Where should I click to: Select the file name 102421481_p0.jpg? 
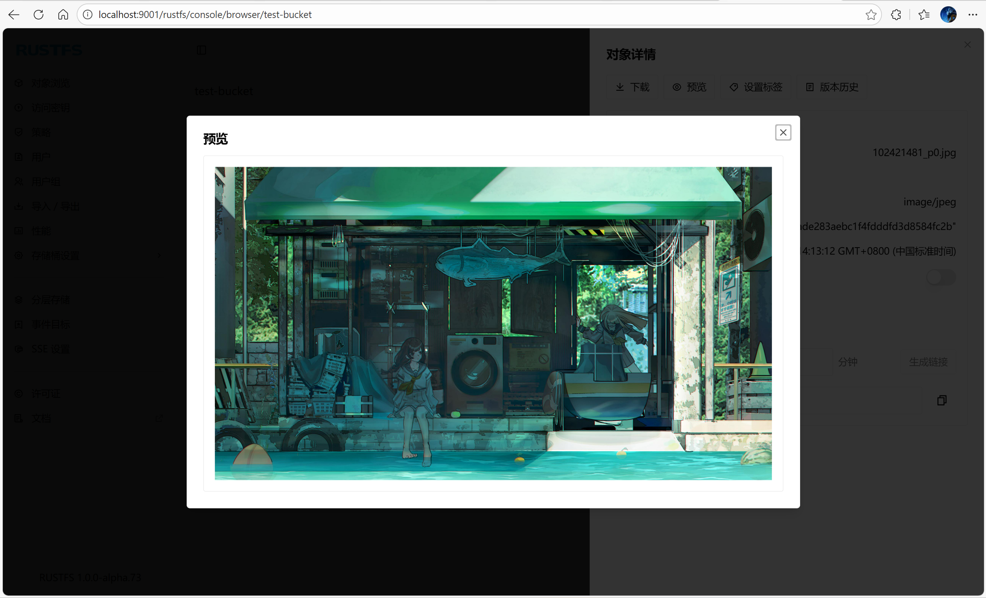914,153
